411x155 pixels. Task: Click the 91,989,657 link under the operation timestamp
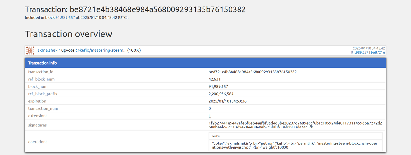point(360,52)
